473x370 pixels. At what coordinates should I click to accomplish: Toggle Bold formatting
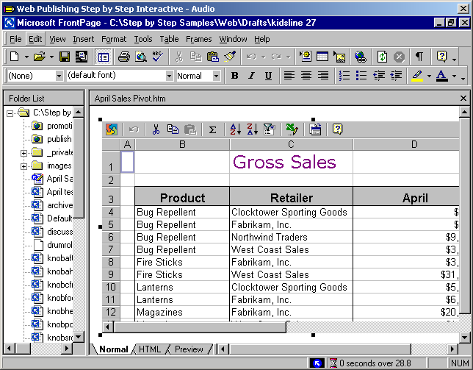pos(234,76)
